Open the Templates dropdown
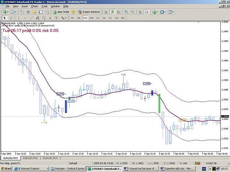The height and width of the screenshot is (172, 230). [171, 12]
